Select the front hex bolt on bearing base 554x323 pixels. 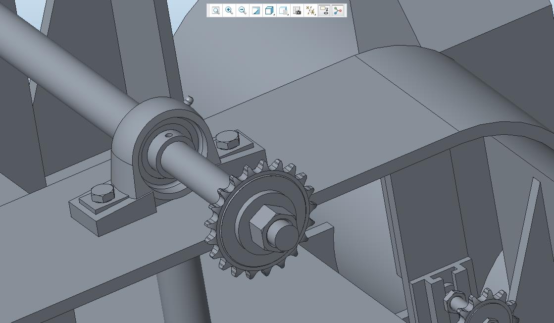103,193
